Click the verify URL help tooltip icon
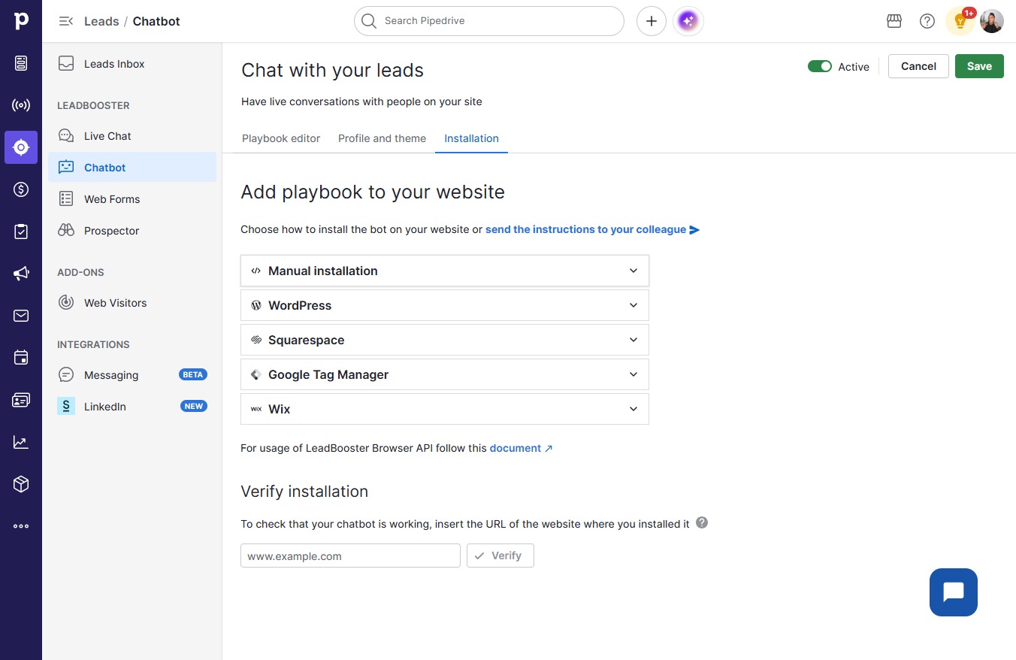Viewport: 1016px width, 660px height. (x=702, y=522)
